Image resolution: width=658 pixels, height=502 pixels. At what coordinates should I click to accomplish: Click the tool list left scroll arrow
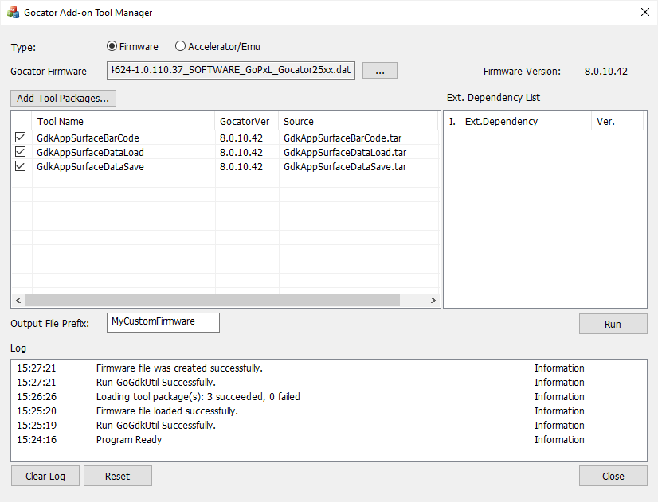point(18,300)
